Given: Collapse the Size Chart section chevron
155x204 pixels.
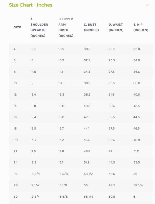Looking at the screenshot, I should point(147,5).
